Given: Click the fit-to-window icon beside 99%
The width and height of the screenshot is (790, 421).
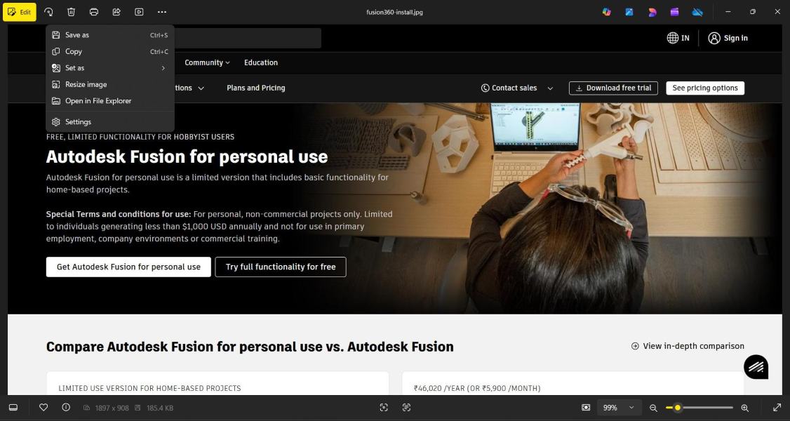Looking at the screenshot, I should (585, 408).
